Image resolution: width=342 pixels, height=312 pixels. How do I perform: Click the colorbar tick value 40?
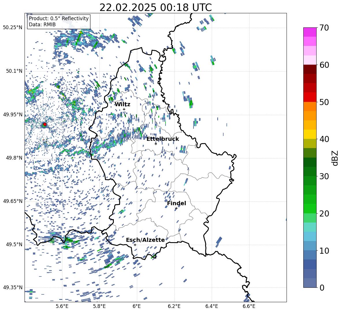pos(324,139)
